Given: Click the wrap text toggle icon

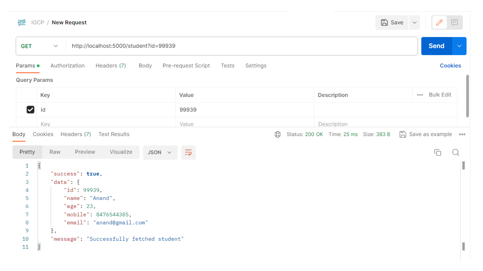Looking at the screenshot, I should 188,152.
